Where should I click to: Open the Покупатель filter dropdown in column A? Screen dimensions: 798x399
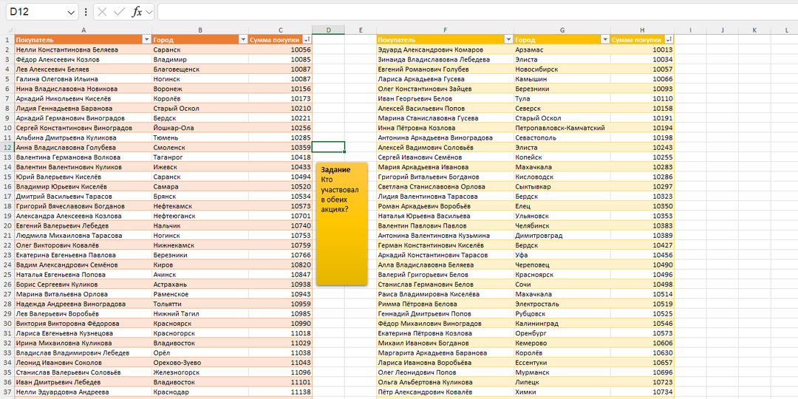point(146,40)
